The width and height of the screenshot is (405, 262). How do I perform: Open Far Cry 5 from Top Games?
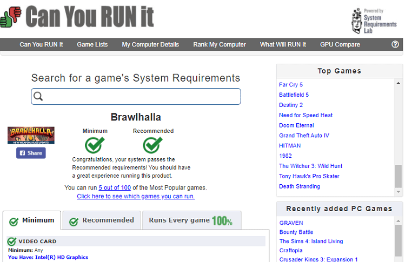(x=291, y=85)
